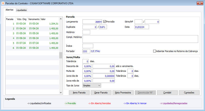Select parcela 1 row with value 1.254,31

pyautogui.click(x=32, y=24)
